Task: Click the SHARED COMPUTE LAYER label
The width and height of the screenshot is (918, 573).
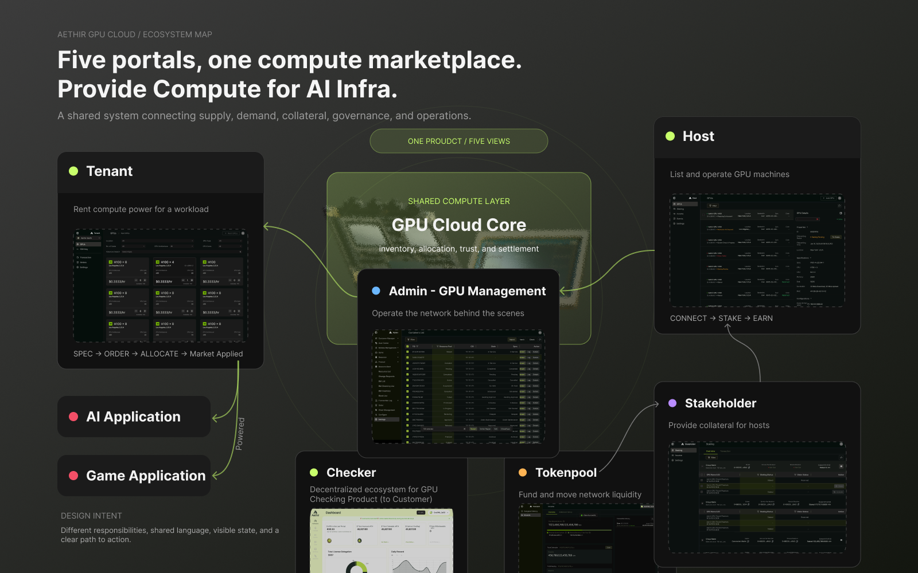Action: tap(459, 201)
